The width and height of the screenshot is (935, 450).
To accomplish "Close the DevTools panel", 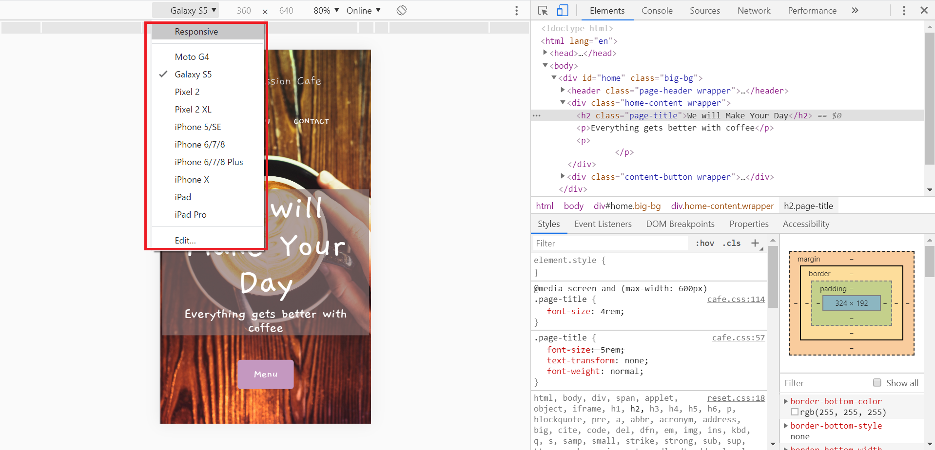I will click(x=924, y=10).
